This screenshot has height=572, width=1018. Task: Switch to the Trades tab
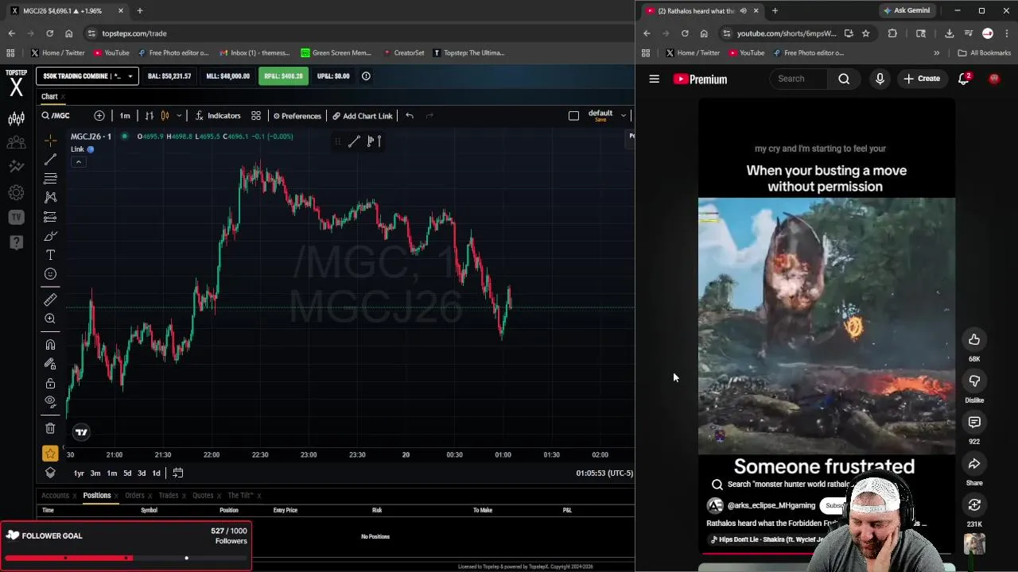click(169, 496)
